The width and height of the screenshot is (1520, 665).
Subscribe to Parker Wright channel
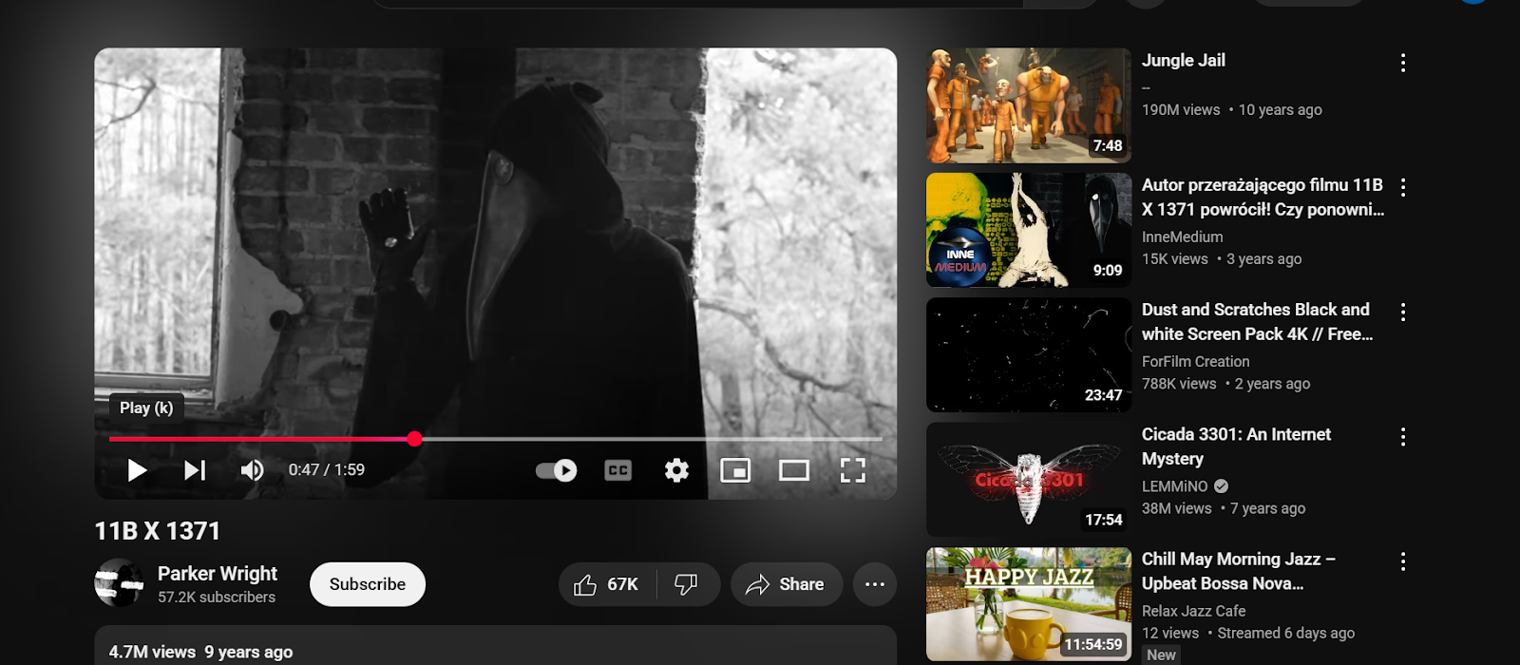pyautogui.click(x=368, y=584)
